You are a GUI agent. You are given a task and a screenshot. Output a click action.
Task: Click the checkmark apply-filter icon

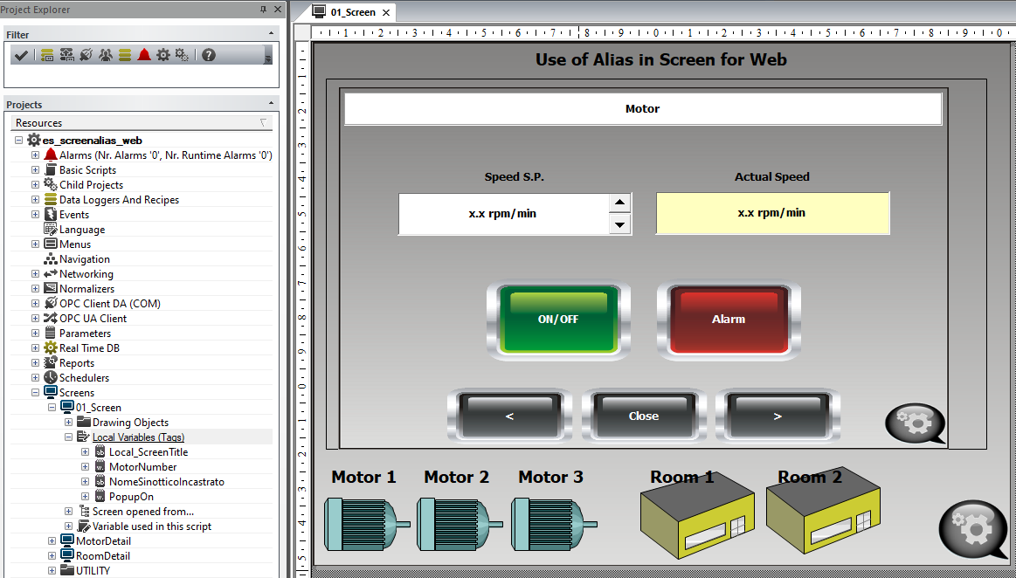tap(21, 55)
